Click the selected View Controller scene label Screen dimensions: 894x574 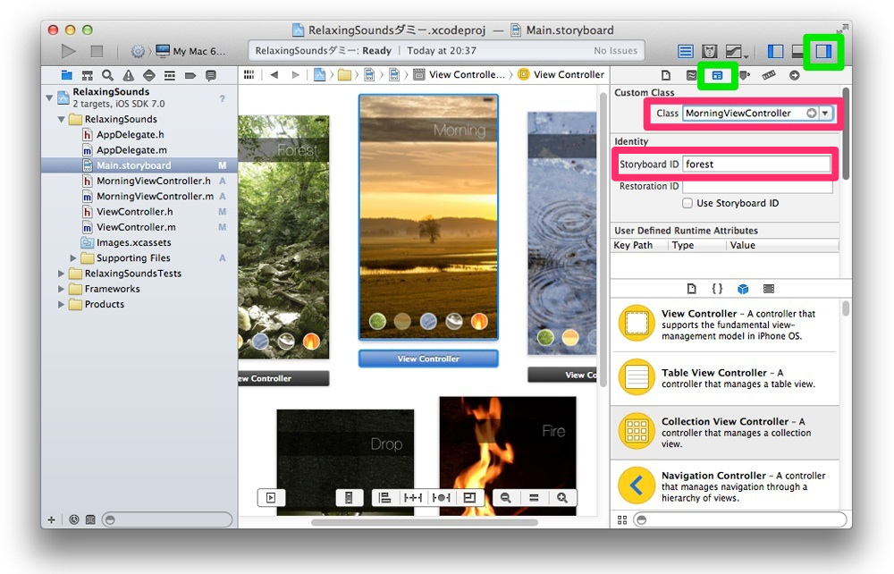click(428, 359)
